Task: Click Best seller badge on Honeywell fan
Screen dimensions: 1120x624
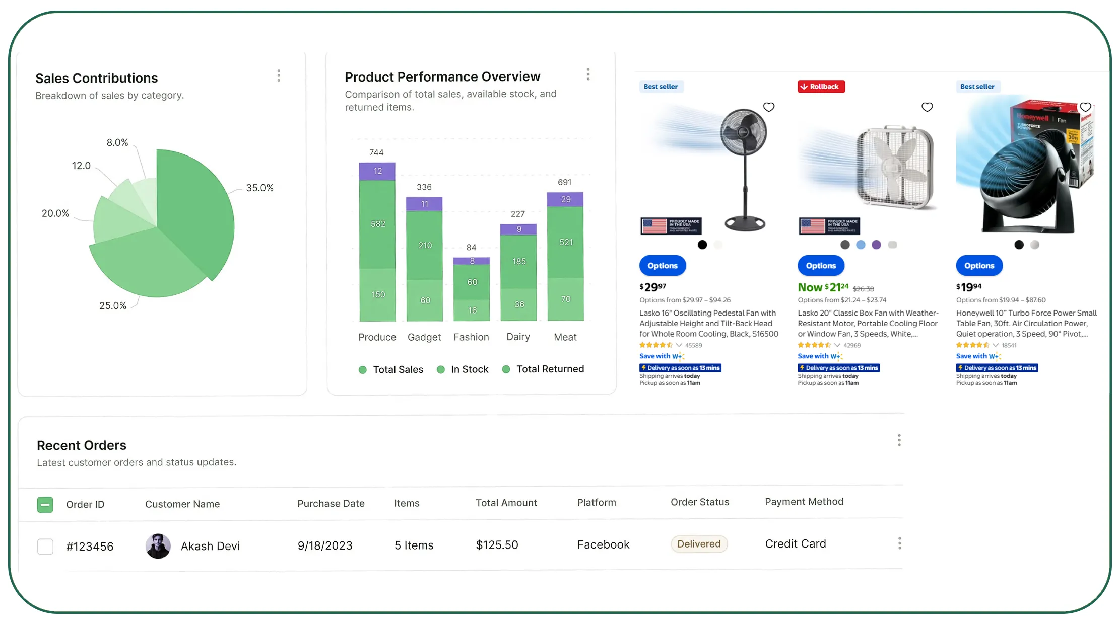Action: click(x=977, y=87)
